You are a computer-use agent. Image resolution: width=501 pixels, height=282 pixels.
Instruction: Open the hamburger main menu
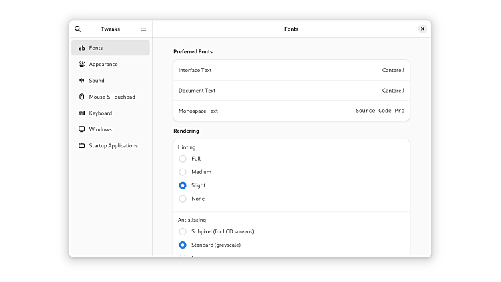pyautogui.click(x=143, y=29)
